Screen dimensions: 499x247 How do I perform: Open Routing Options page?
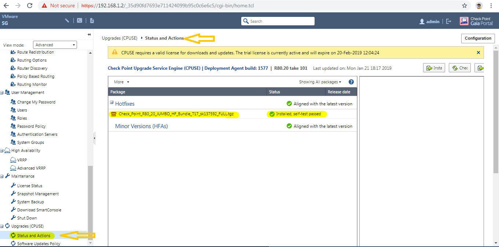pos(32,60)
